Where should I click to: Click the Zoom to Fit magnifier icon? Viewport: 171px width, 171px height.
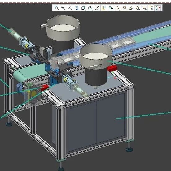[x=56, y=8]
